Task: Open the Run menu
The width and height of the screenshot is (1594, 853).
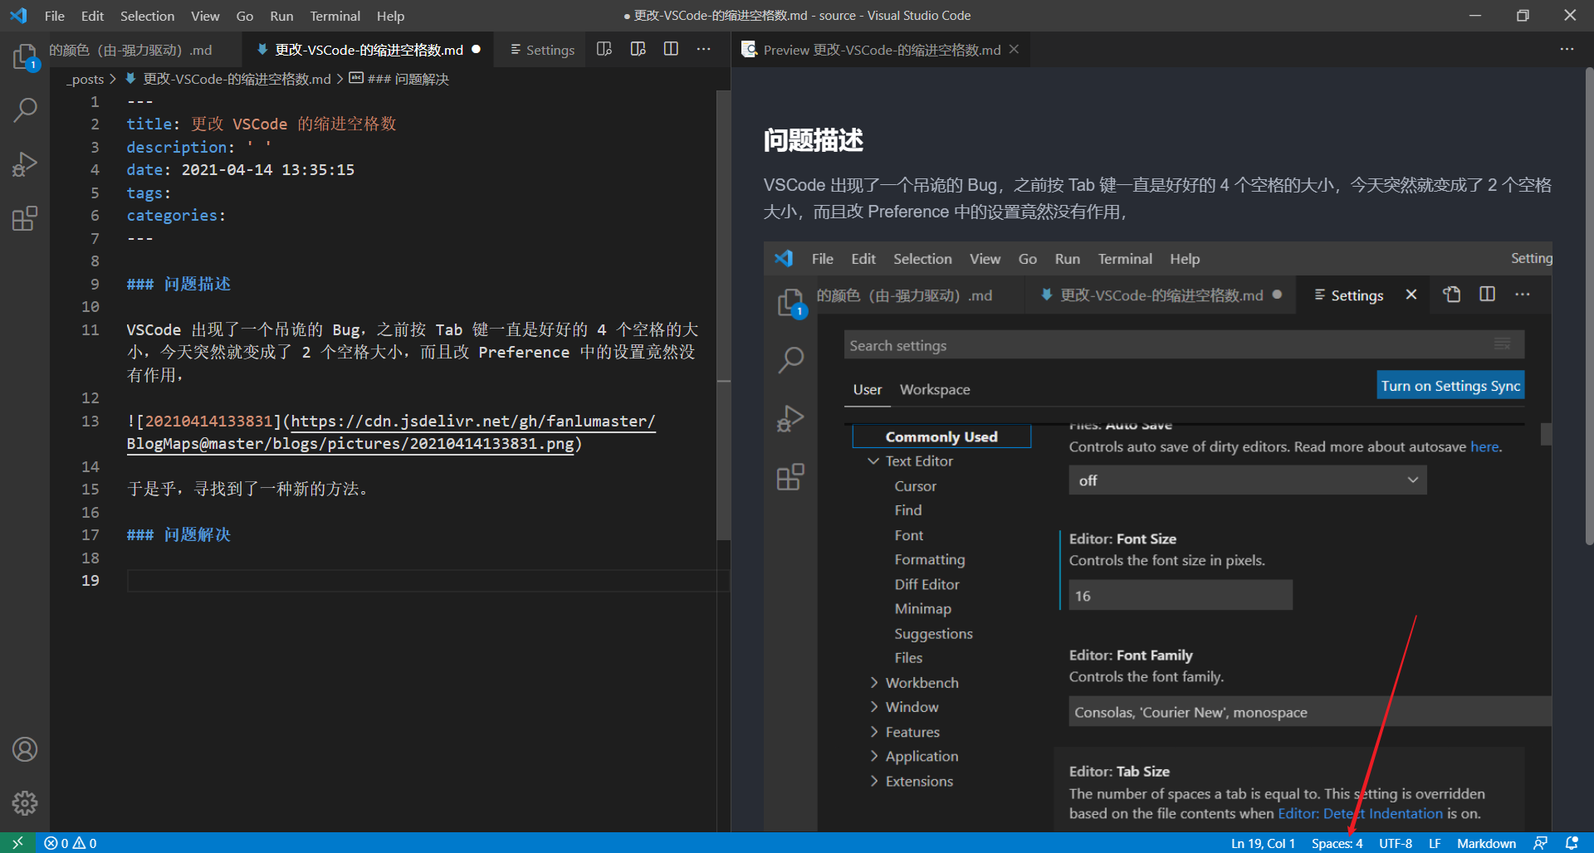Action: (281, 16)
